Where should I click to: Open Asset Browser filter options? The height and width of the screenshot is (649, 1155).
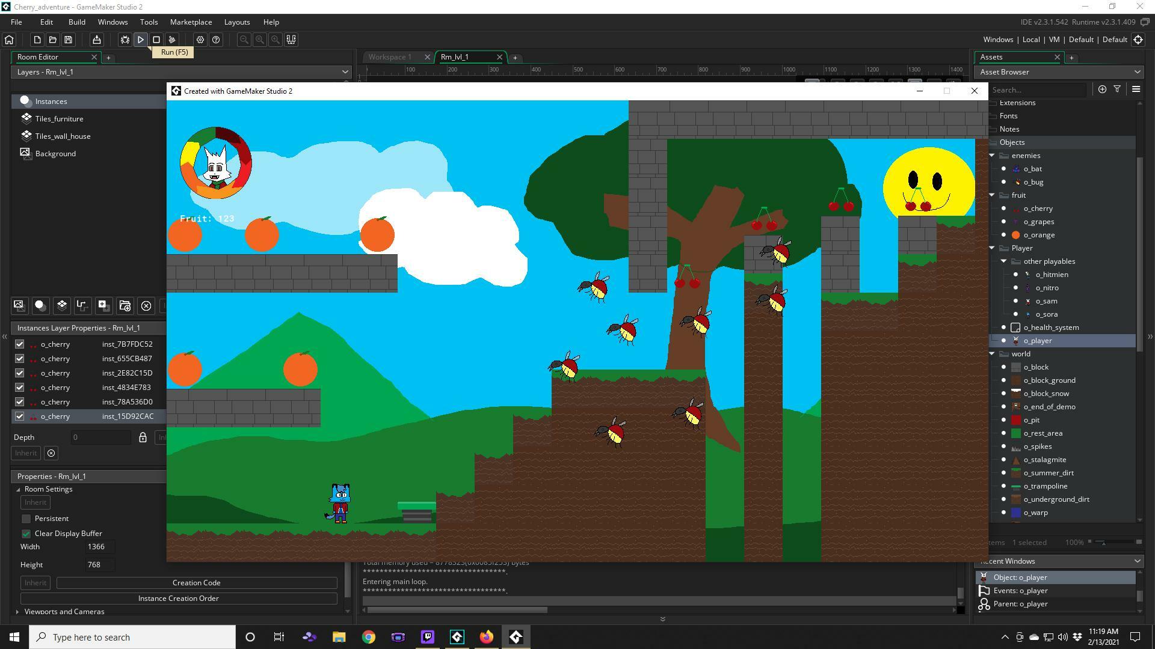tap(1117, 89)
